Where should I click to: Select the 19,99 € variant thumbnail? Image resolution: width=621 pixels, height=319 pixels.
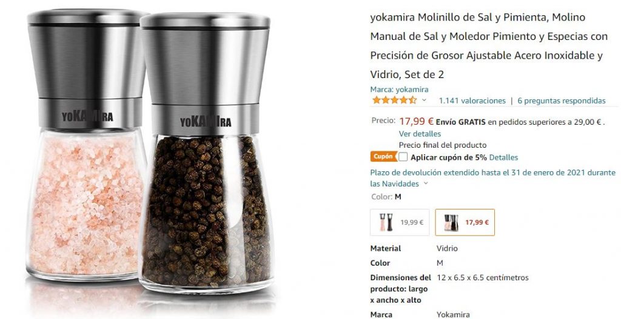400,222
